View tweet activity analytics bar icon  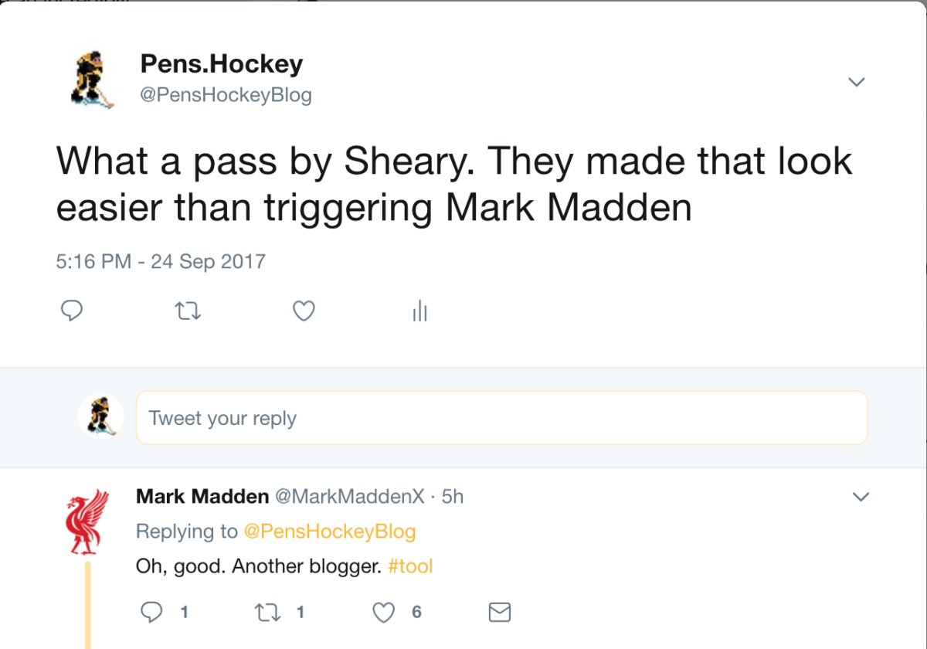point(420,311)
